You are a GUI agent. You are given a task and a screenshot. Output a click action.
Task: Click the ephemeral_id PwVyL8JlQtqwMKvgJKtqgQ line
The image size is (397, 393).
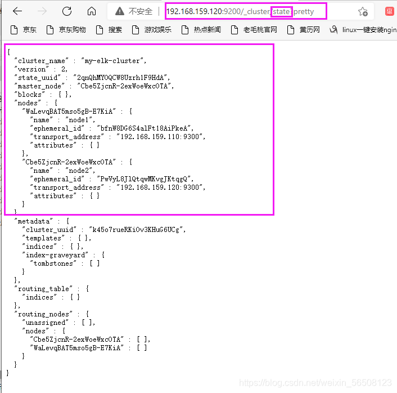[x=112, y=179]
